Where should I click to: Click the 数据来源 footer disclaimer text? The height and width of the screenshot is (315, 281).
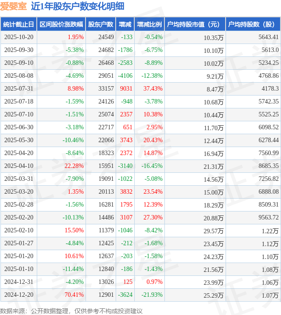[x=71, y=311]
